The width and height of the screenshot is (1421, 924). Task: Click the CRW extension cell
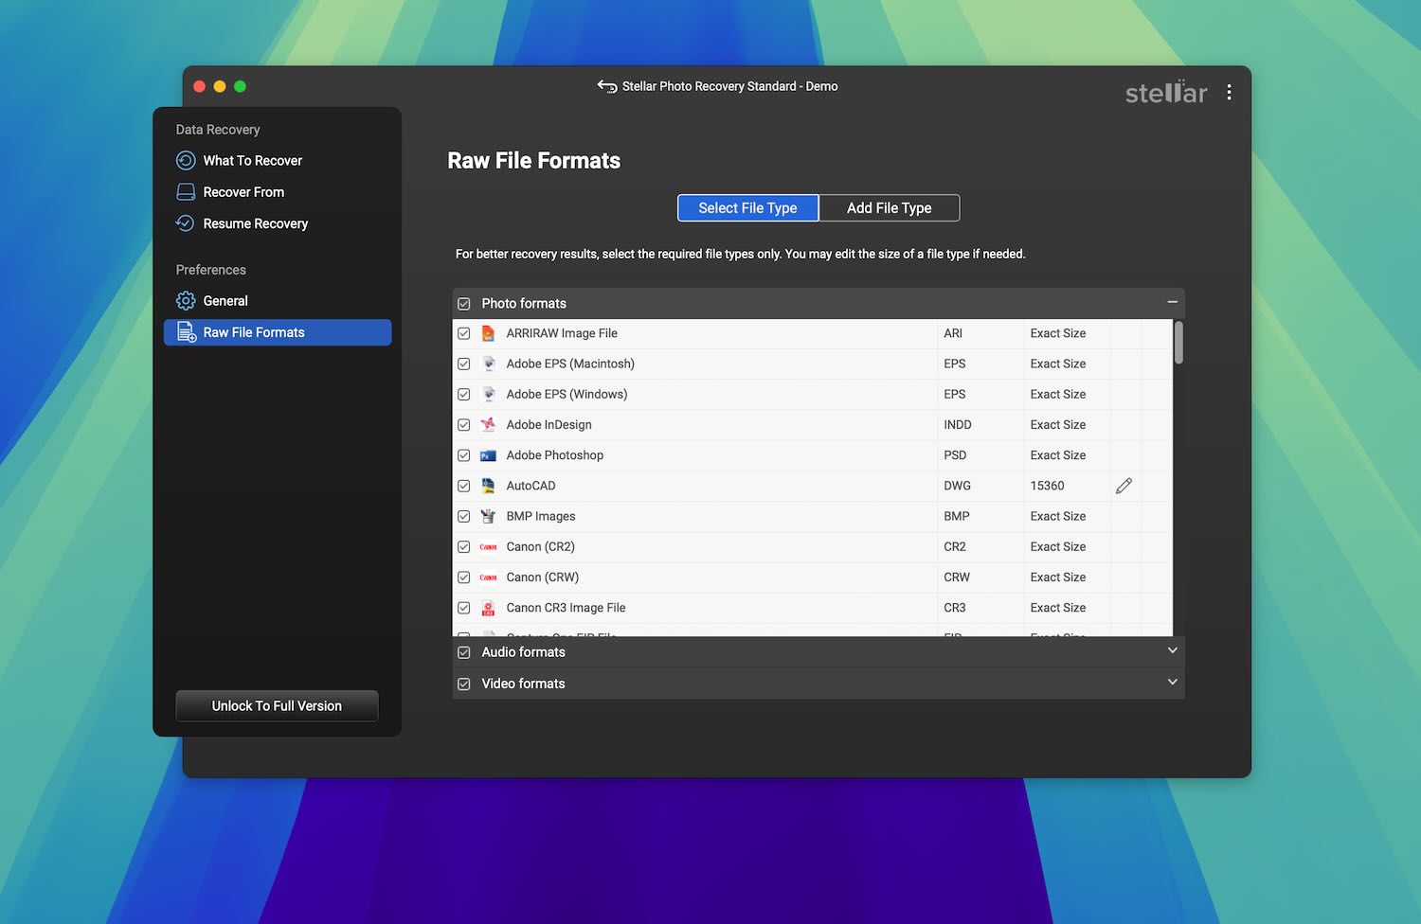pos(957,577)
